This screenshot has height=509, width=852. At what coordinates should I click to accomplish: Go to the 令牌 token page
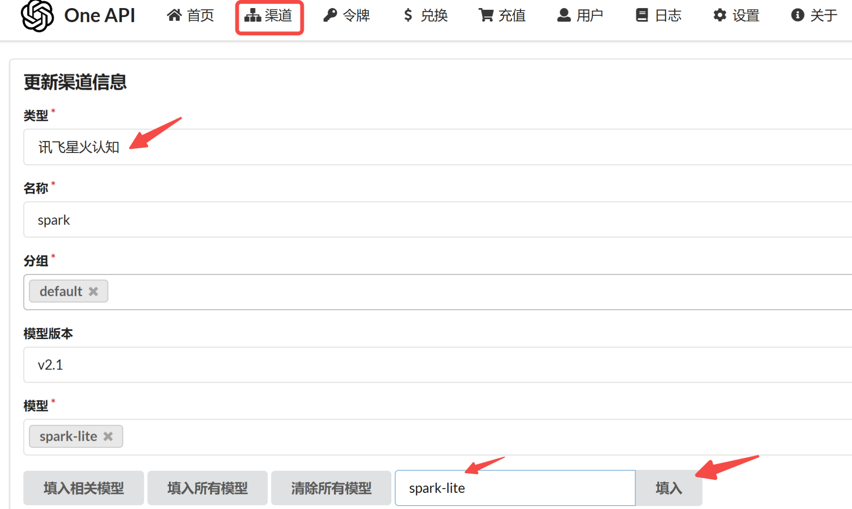[x=346, y=16]
